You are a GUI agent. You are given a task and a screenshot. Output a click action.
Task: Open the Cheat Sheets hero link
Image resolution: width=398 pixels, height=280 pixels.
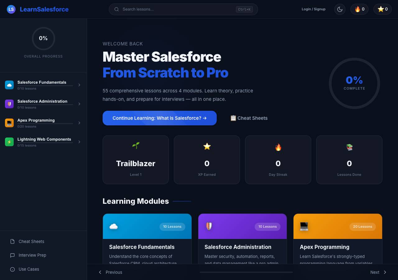[x=249, y=118]
